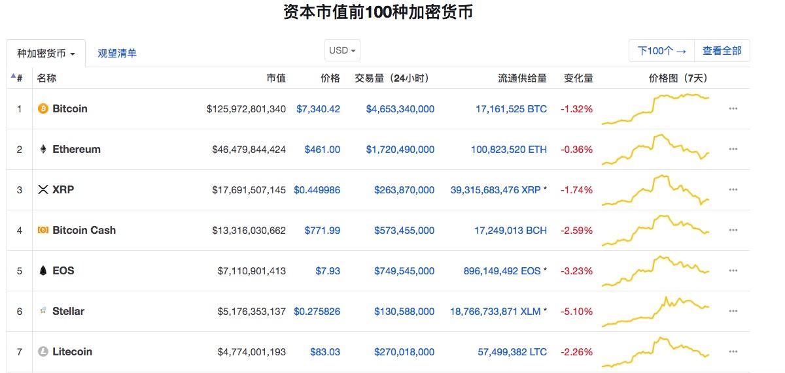Sort by rank using the # column header
This screenshot has height=373, width=785.
[x=19, y=78]
